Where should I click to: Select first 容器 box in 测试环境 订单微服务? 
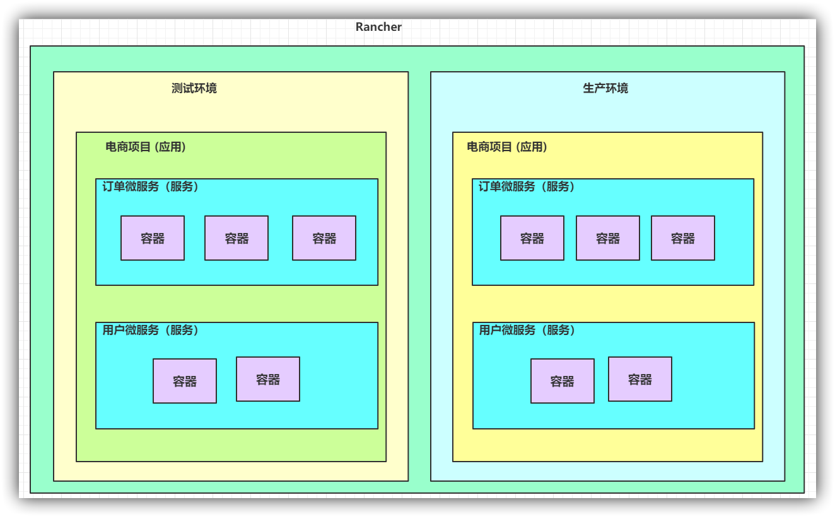[x=153, y=238]
